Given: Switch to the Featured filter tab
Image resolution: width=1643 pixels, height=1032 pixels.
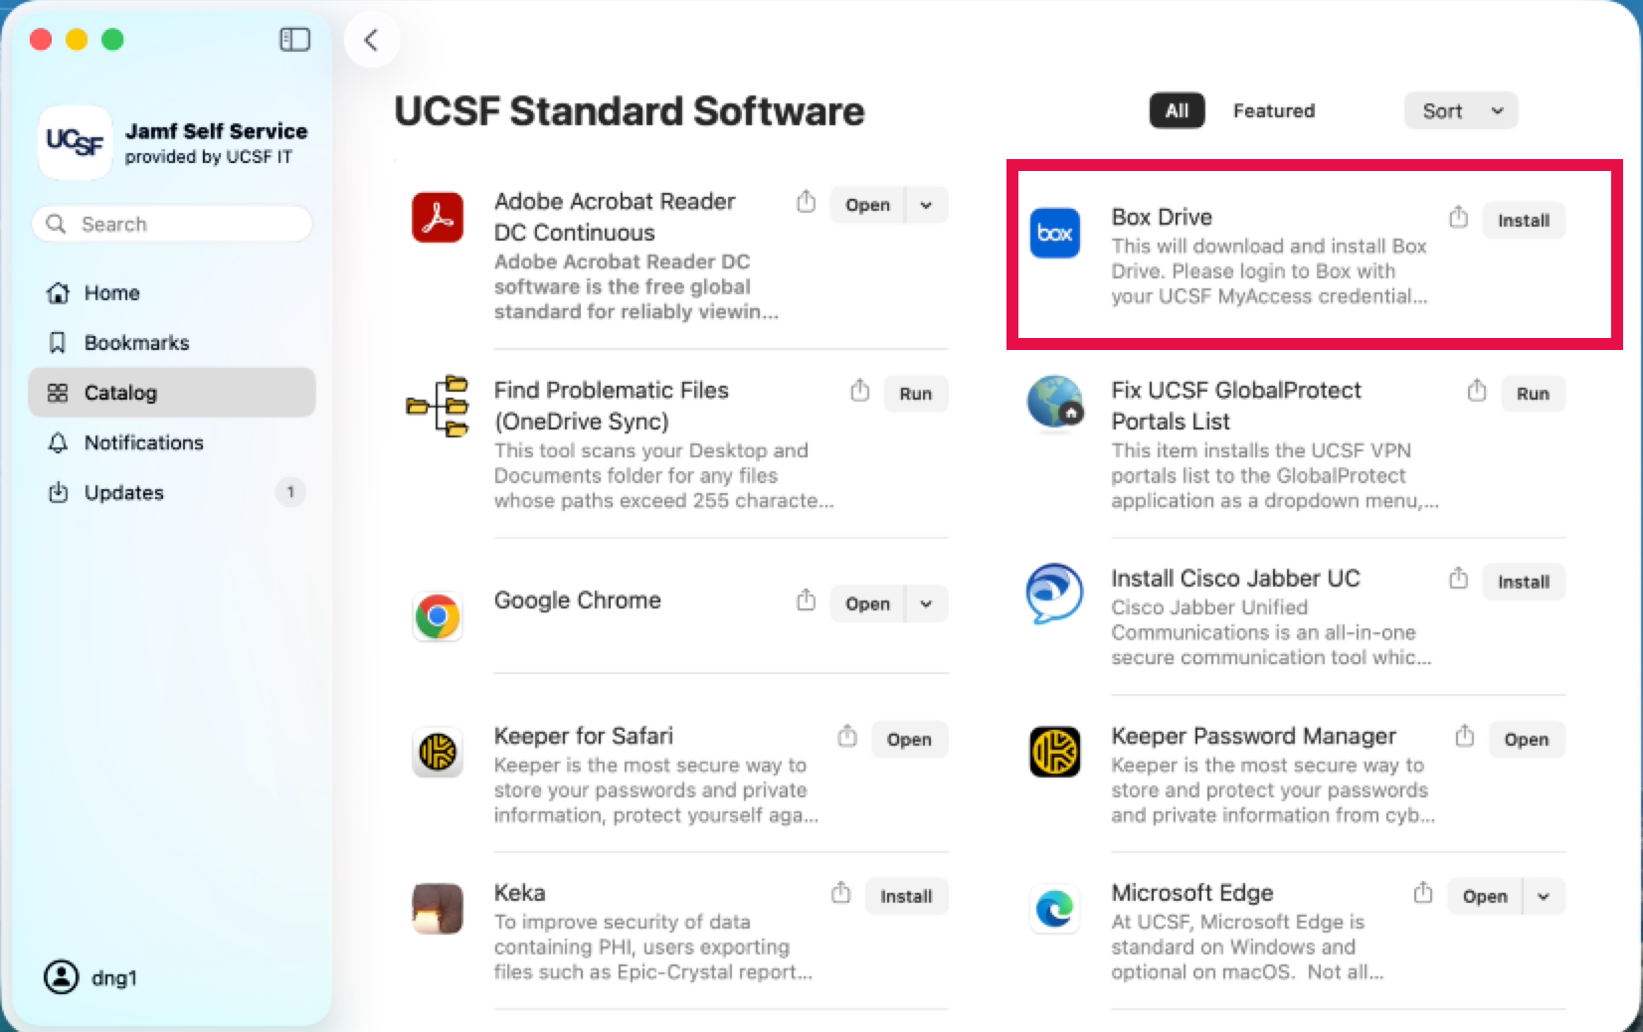Looking at the screenshot, I should [x=1274, y=110].
